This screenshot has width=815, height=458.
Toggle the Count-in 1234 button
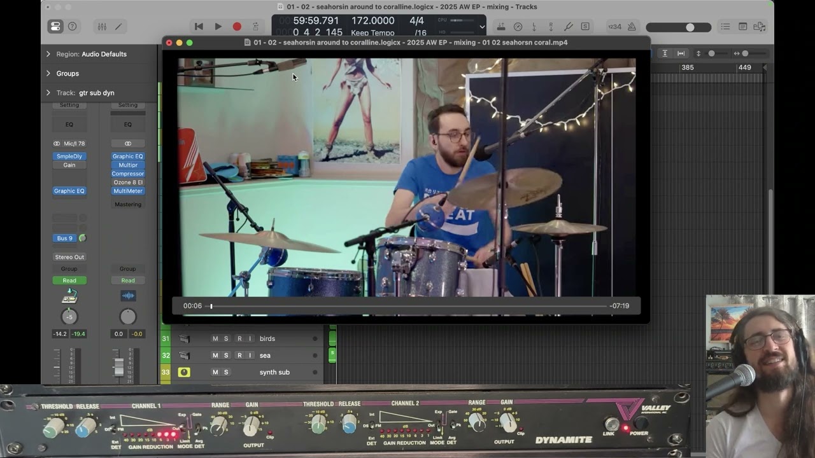coord(614,27)
